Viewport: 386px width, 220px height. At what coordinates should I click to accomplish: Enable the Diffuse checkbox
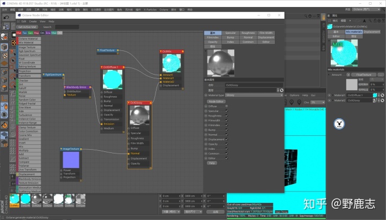(226, 106)
